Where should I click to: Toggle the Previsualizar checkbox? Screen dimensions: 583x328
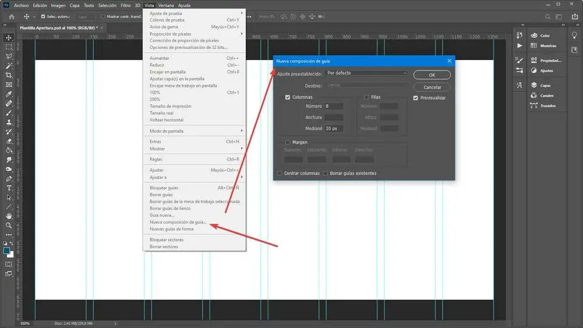click(416, 98)
